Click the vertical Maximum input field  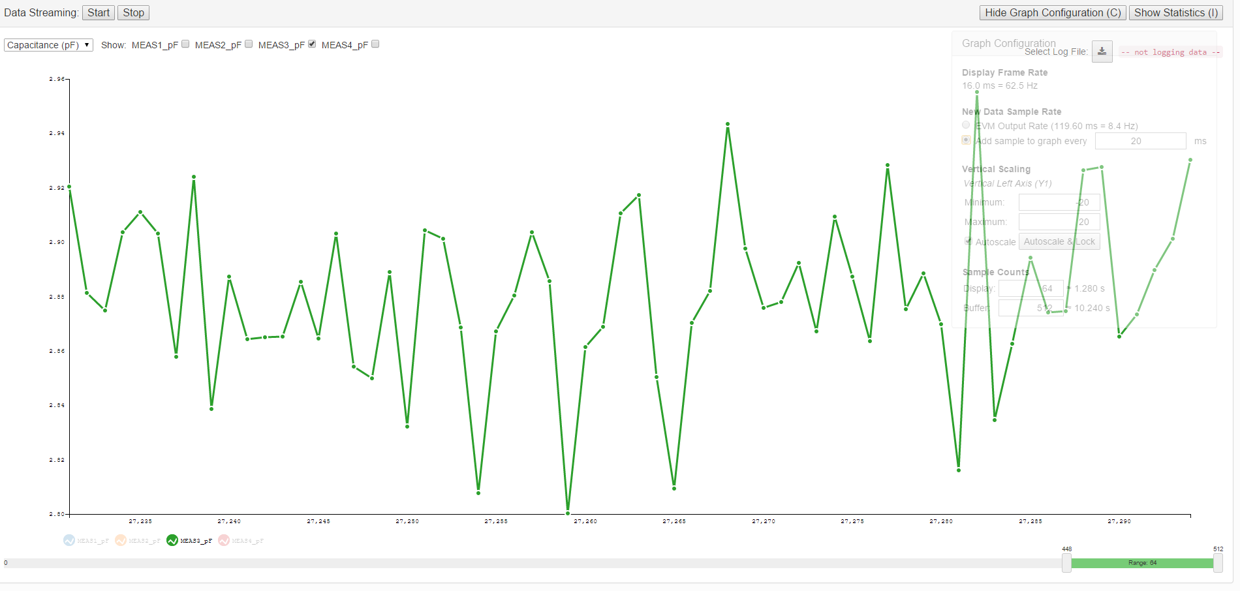click(1059, 222)
